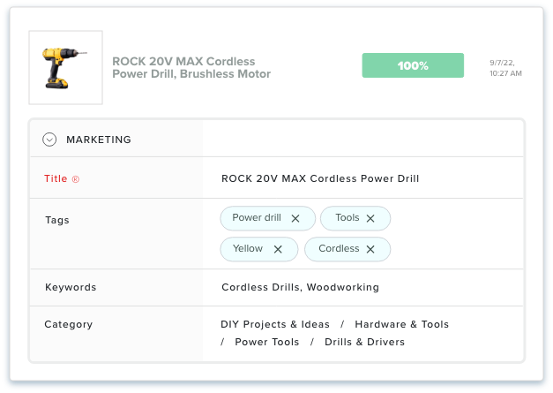Edit the Keywords field value
This screenshot has width=553, height=393.
tap(300, 287)
